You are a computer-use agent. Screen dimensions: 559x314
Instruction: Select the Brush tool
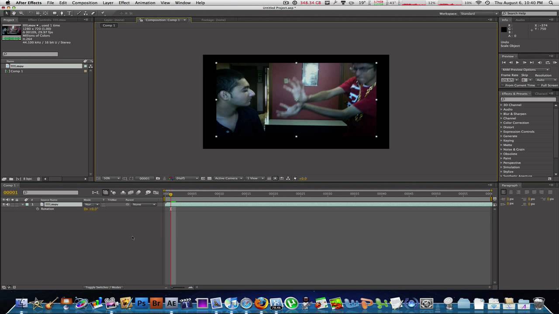coord(79,13)
